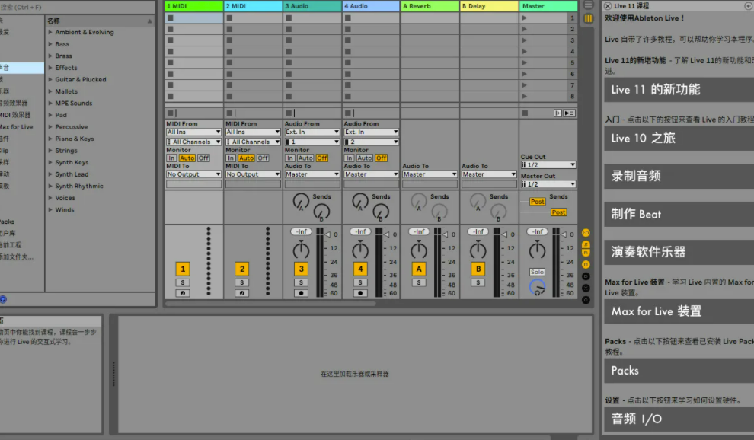This screenshot has width=754, height=440.
Task: Toggle the Sends section S selector
Action: (x=586, y=244)
